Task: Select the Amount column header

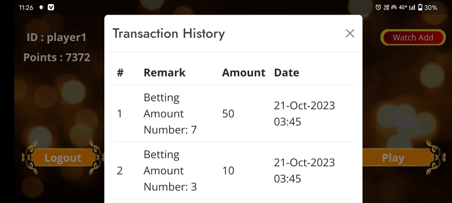Action: point(244,73)
